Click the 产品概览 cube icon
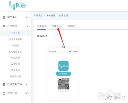Screen dimensions: 128x103 click(4, 26)
